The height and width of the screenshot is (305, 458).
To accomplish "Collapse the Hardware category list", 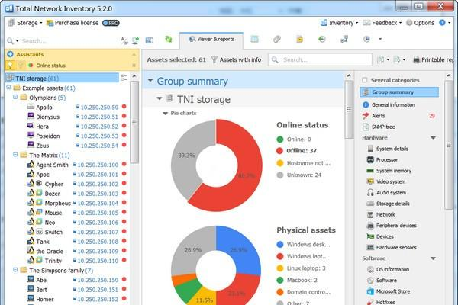I will pos(433,138).
